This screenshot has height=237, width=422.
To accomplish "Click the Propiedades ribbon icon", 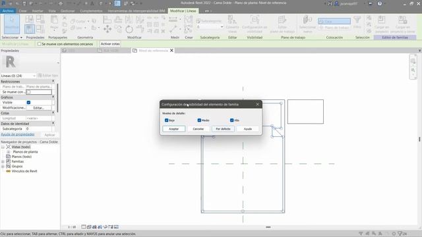I will tap(29, 29).
